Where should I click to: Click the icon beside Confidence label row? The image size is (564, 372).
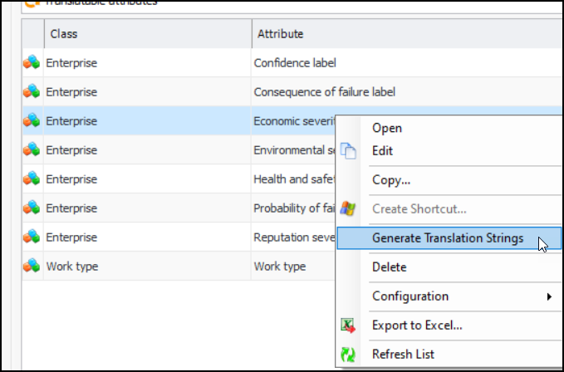coord(32,62)
